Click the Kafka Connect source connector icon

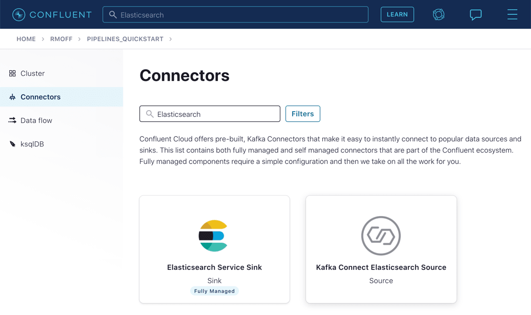point(381,236)
